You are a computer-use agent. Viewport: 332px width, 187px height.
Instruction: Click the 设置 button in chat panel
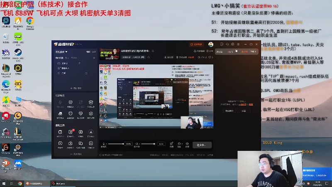pyautogui.click(x=244, y=111)
